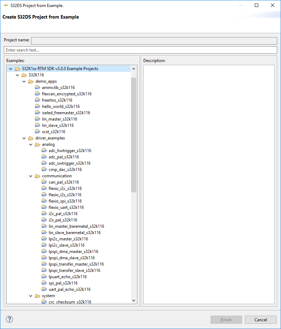Click folder icon of i2c_pal_s32k116
Viewport: 281px width, 329px height.
pos(44,213)
